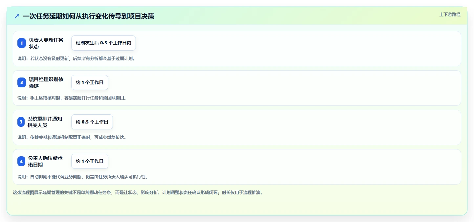Click the note 若状态没有及时更新
The width and height of the screenshot is (474, 222).
point(76,58)
